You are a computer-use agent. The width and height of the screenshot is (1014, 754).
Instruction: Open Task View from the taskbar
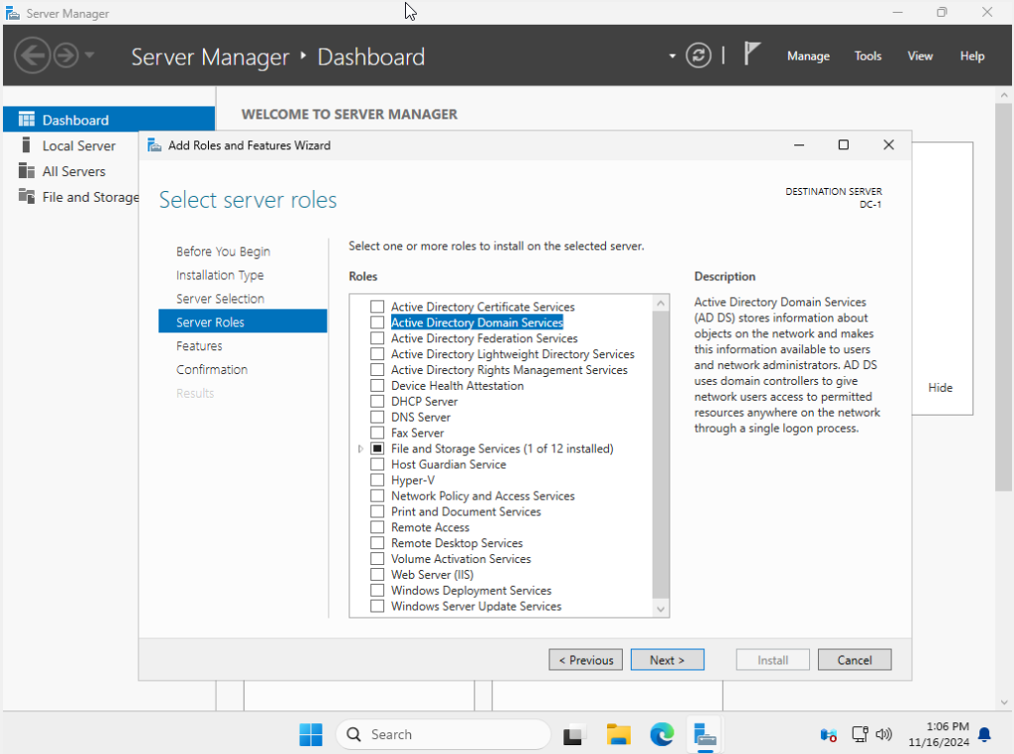coord(573,734)
